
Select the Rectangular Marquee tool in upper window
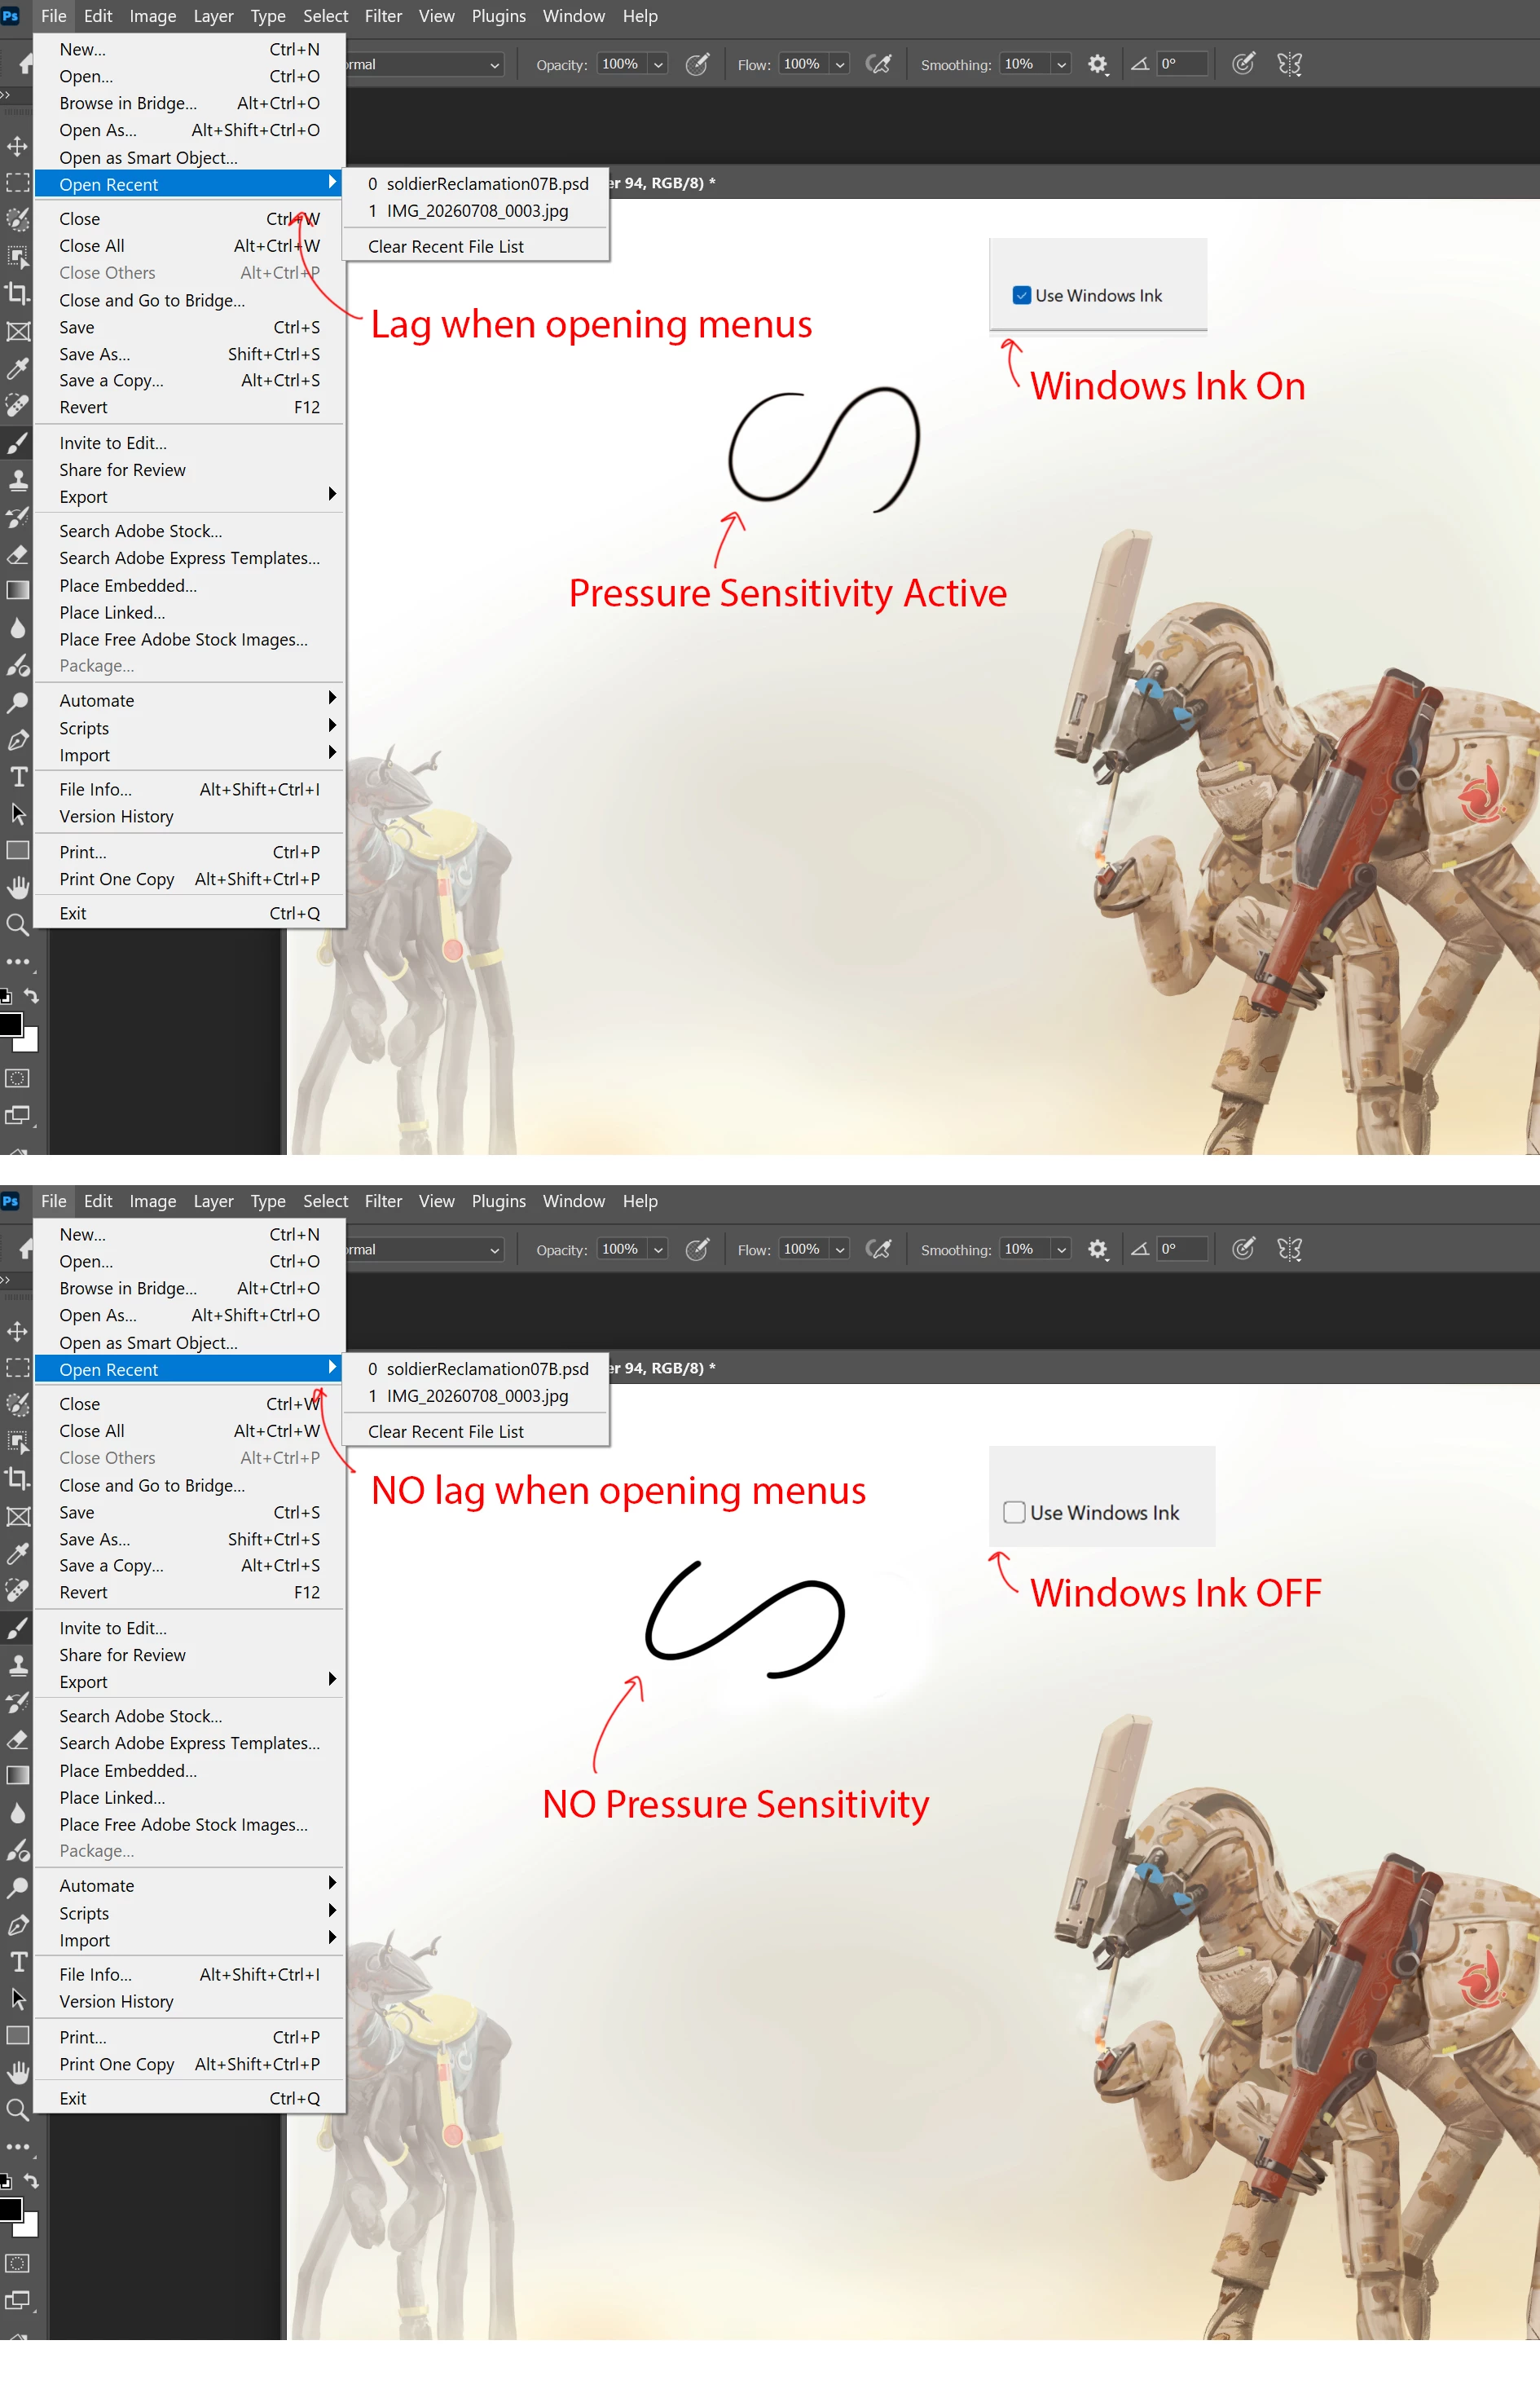pyautogui.click(x=17, y=183)
